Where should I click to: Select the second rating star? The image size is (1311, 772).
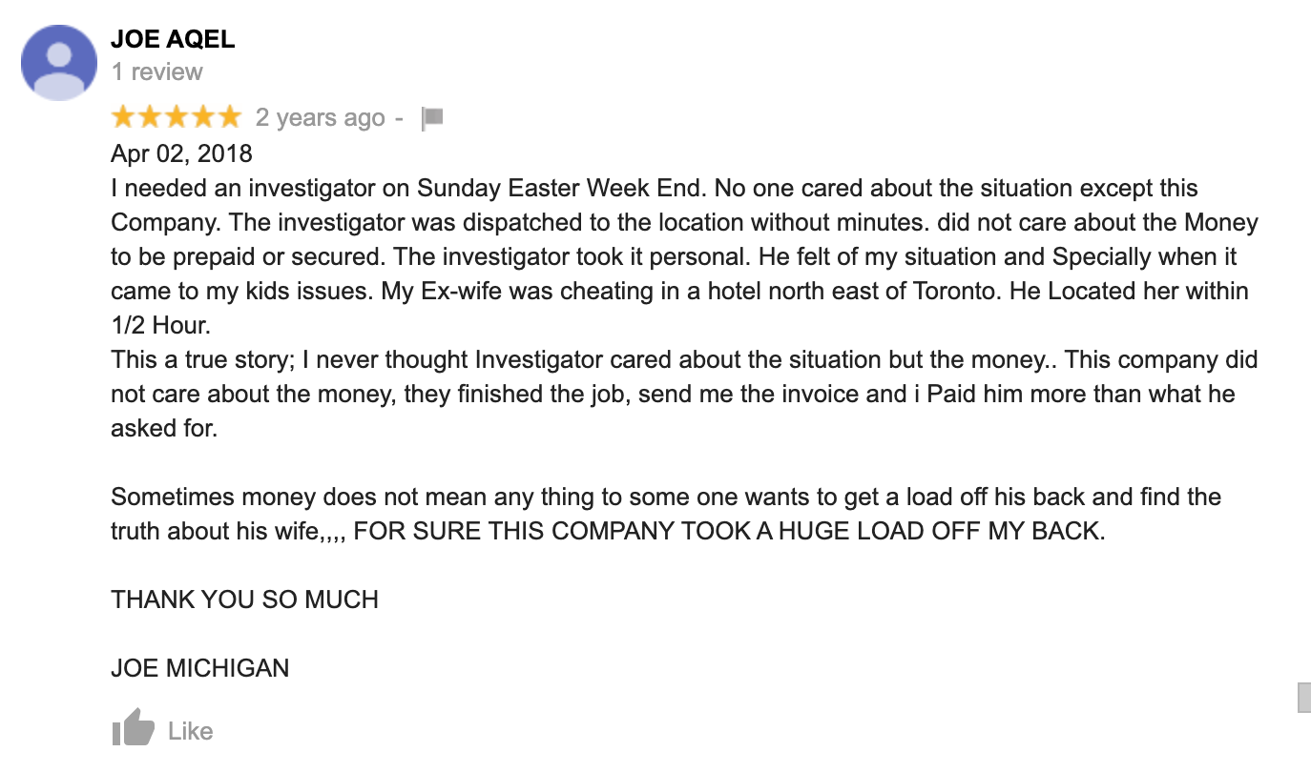pyautogui.click(x=149, y=115)
